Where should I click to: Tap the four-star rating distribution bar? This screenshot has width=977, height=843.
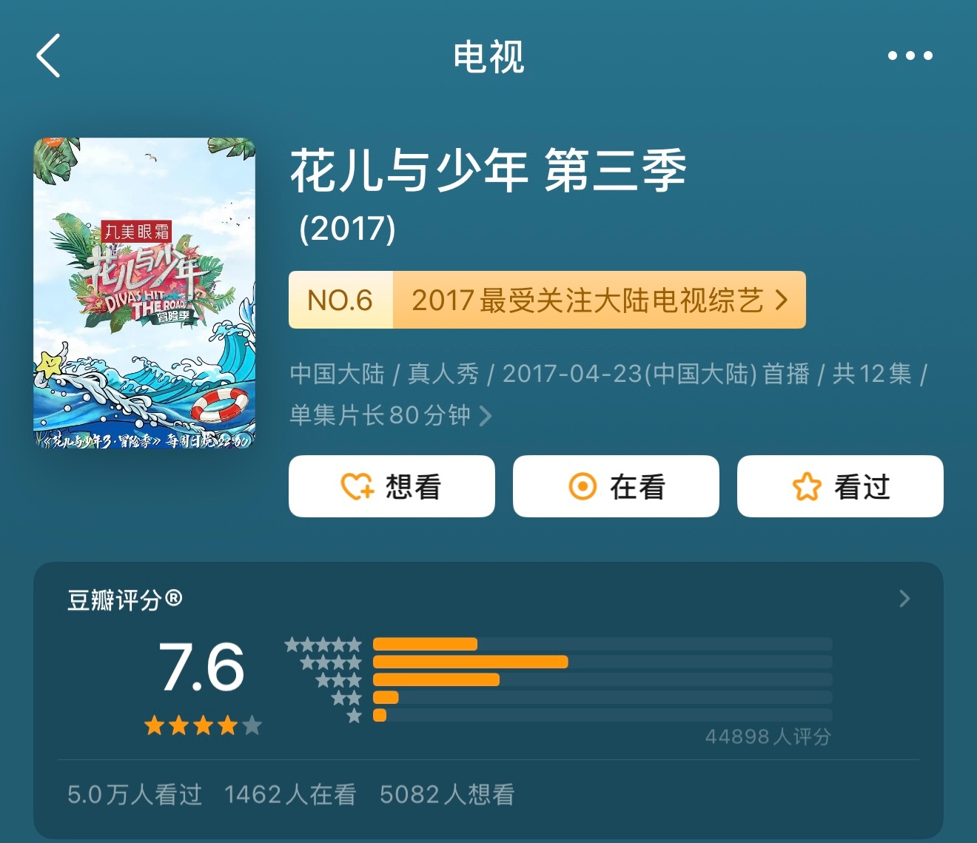[x=602, y=662]
